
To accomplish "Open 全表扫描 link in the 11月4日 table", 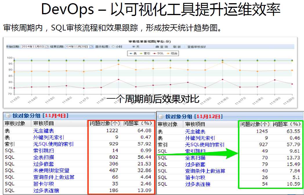I will click(x=44, y=157).
